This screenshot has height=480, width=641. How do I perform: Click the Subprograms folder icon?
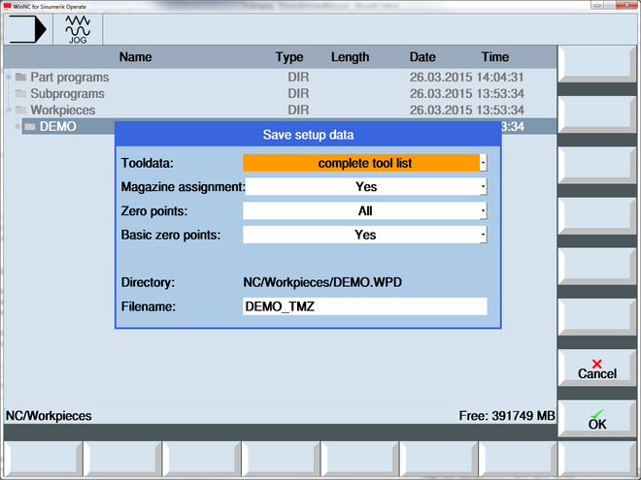tap(20, 94)
